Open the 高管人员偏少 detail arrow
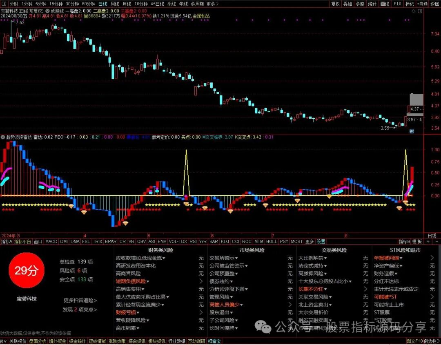 tap(290, 305)
